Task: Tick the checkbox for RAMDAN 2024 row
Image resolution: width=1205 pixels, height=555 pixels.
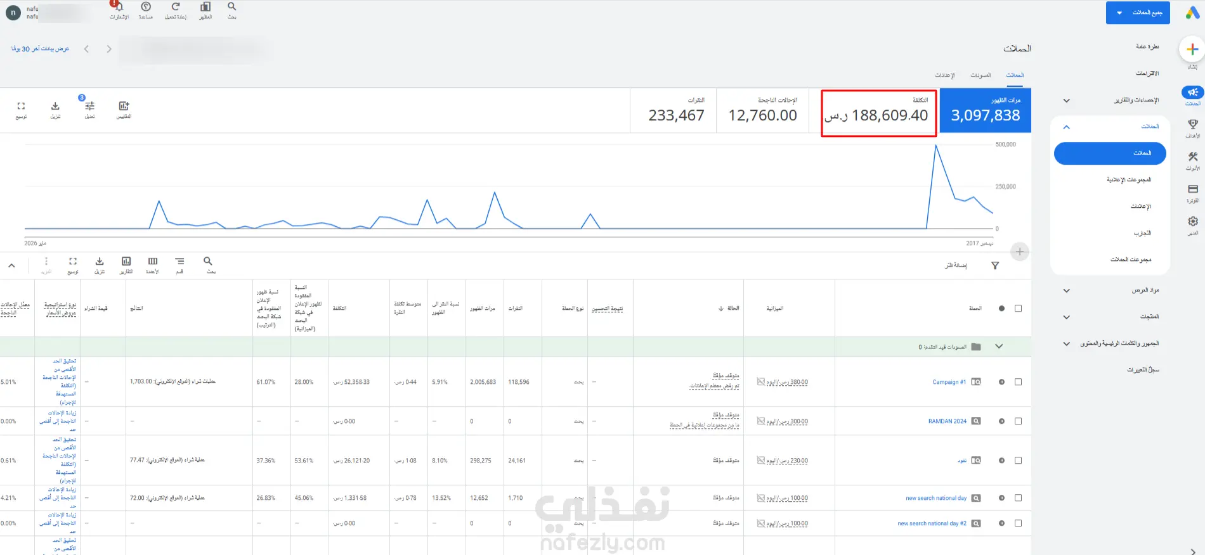Action: pyautogui.click(x=1018, y=421)
